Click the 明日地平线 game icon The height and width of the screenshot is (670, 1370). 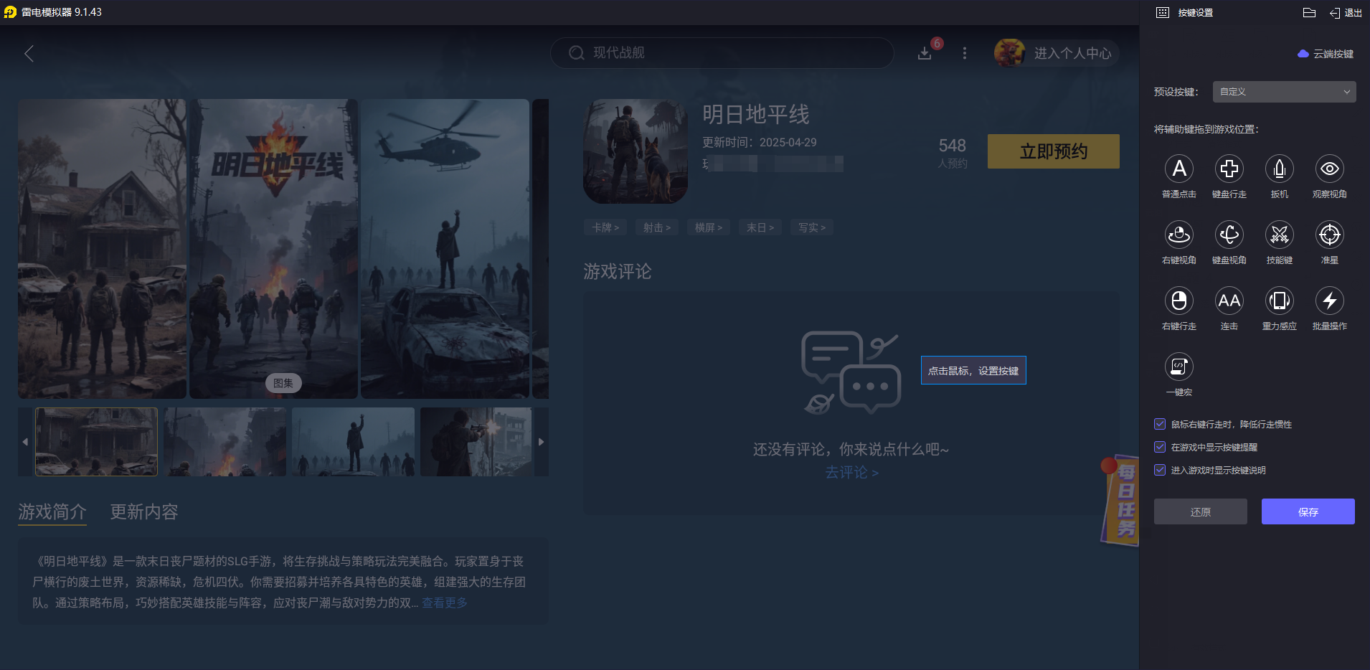(636, 151)
